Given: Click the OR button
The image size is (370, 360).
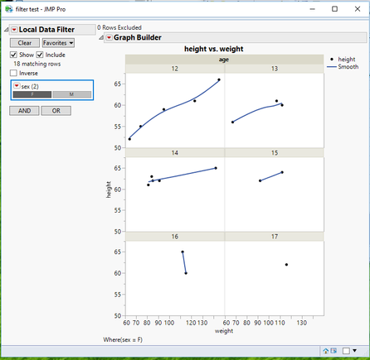Looking at the screenshot, I should (x=56, y=111).
